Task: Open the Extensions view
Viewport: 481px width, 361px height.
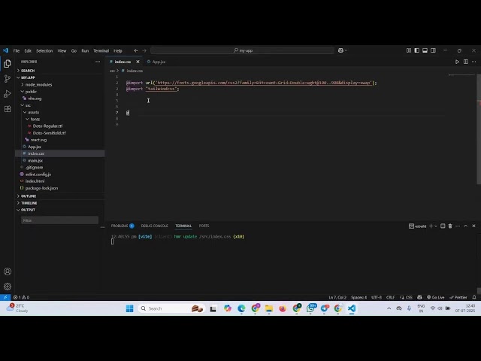Action: [8, 108]
